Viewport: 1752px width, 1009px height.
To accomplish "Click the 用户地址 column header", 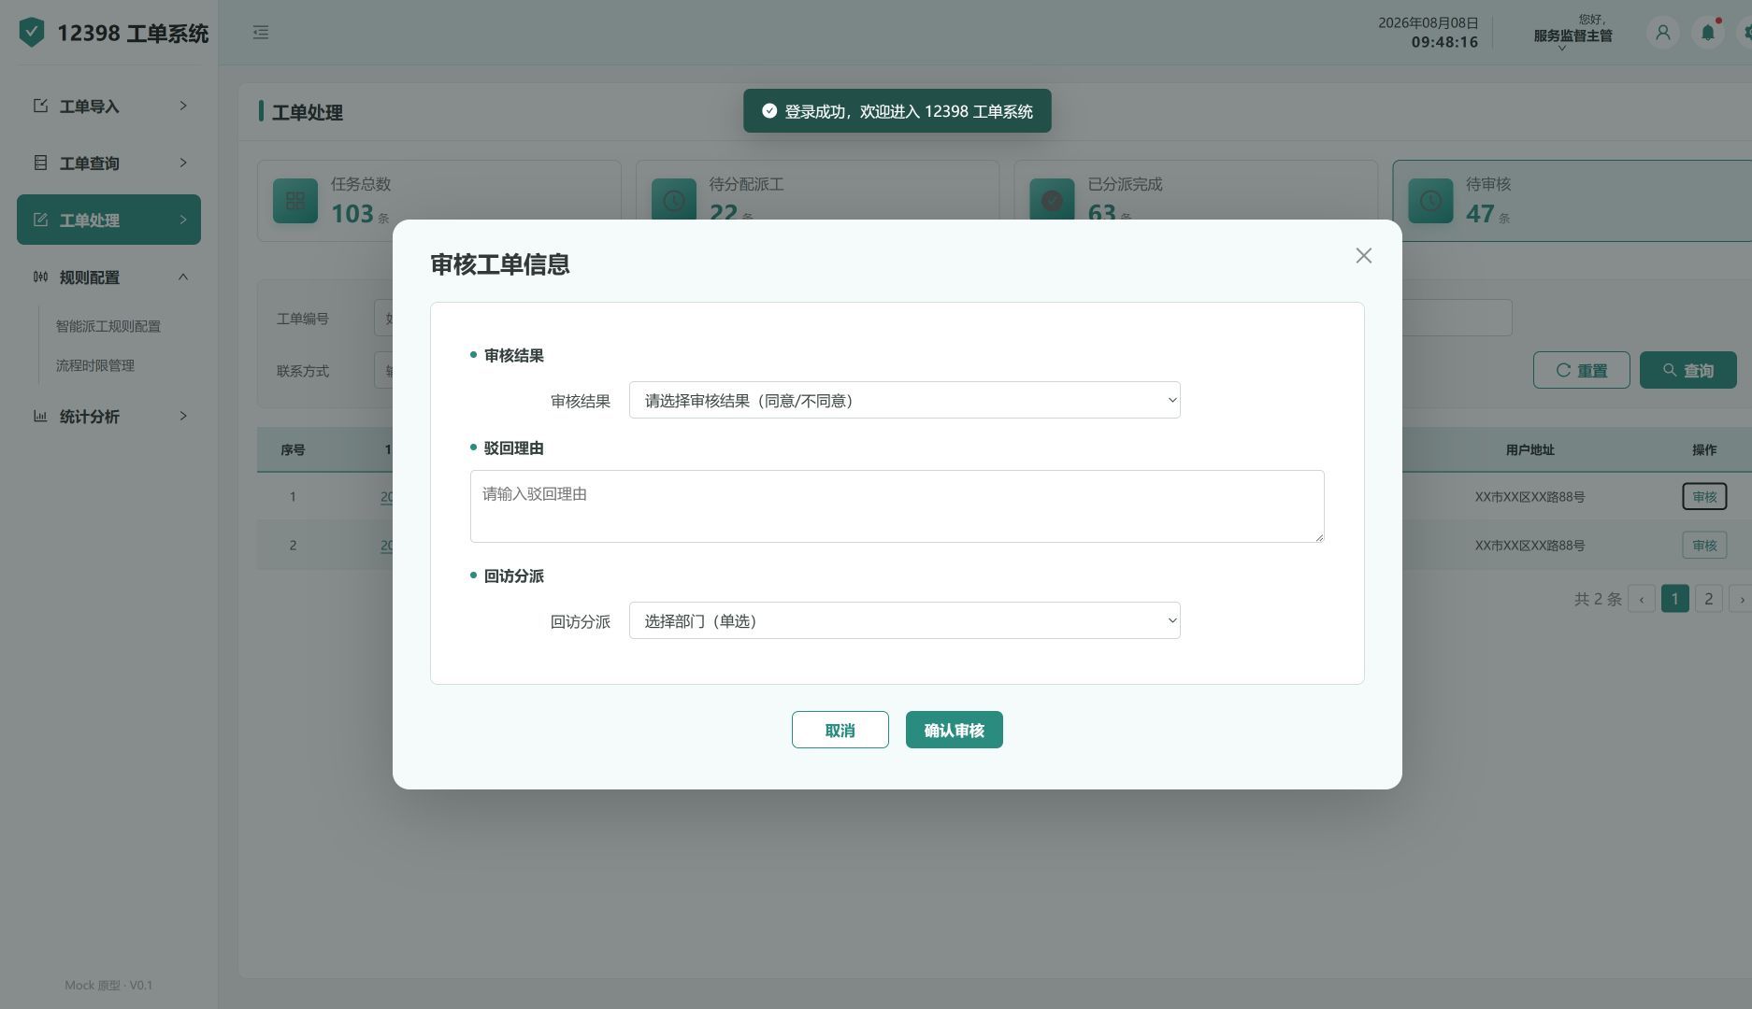I will [1529, 449].
